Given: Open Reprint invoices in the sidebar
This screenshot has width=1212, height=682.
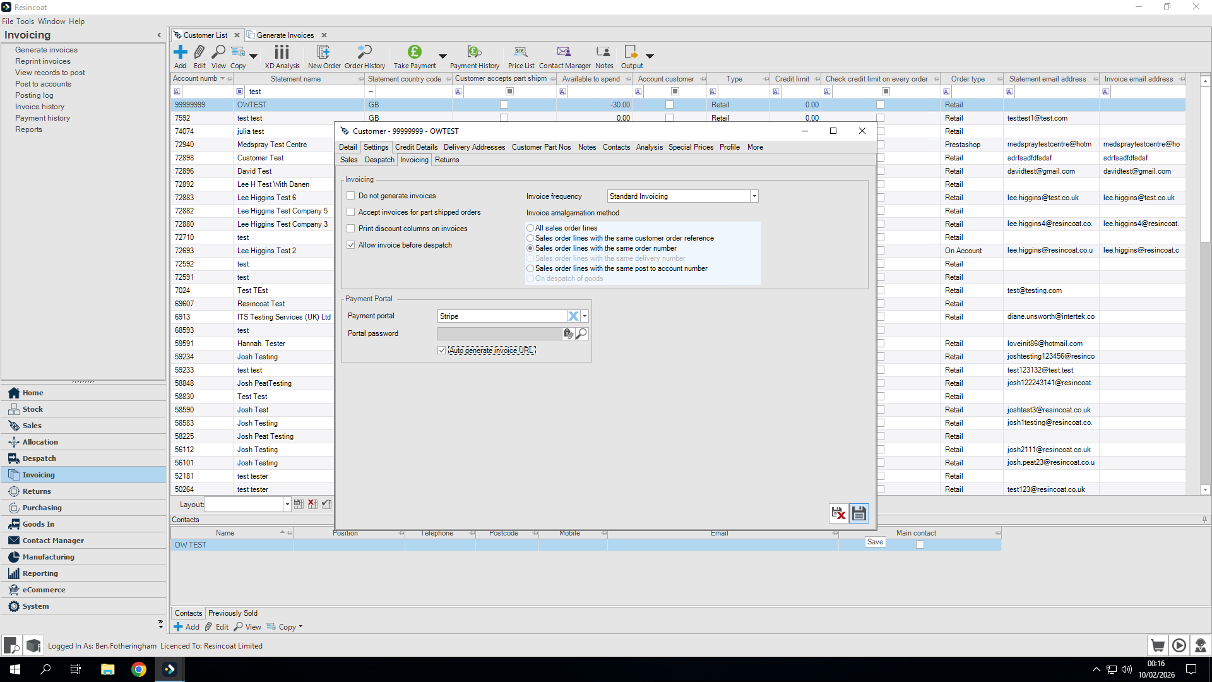Looking at the screenshot, I should click(x=43, y=61).
